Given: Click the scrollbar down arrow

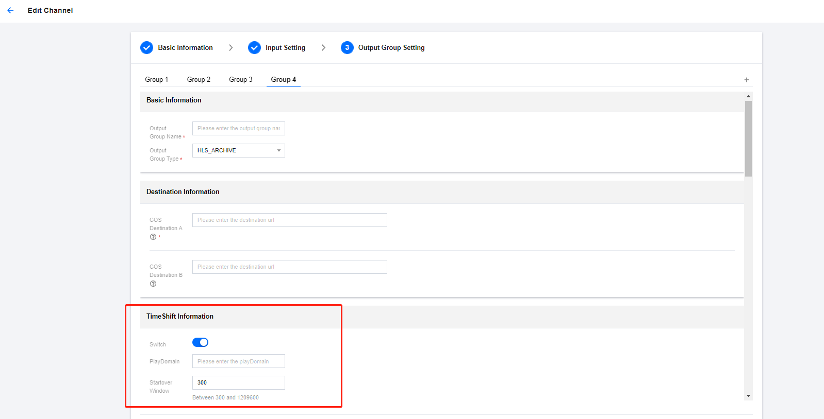Looking at the screenshot, I should [748, 396].
